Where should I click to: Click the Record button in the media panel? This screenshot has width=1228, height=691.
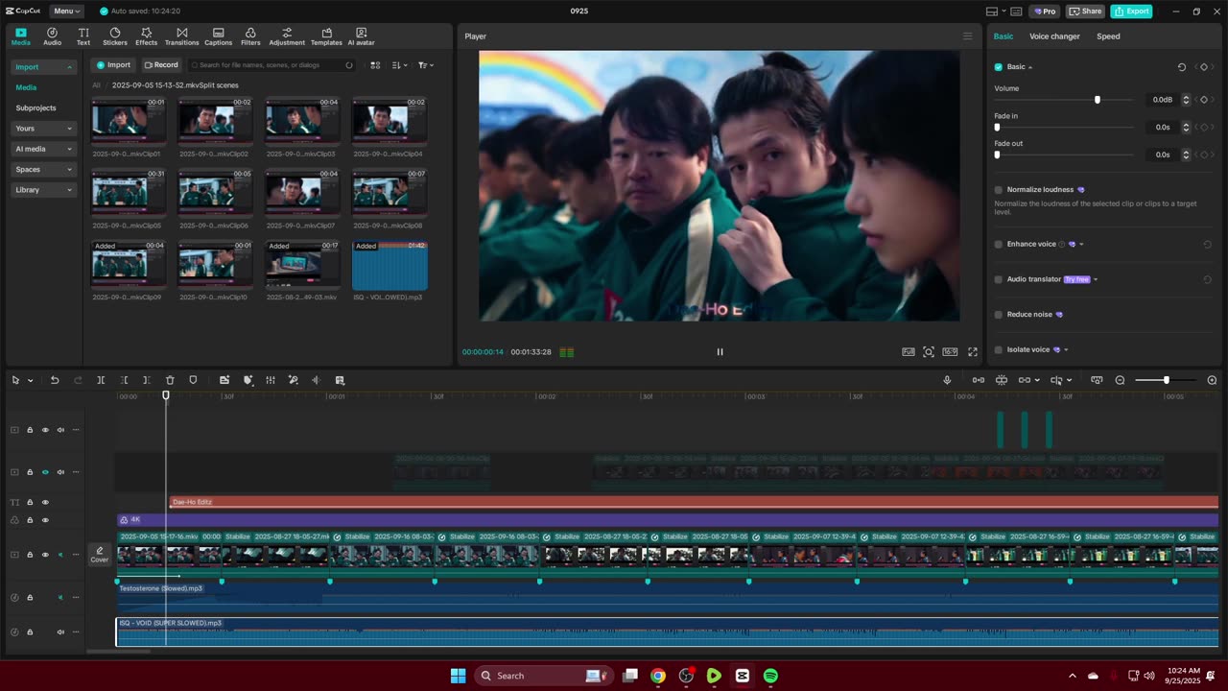[161, 65]
